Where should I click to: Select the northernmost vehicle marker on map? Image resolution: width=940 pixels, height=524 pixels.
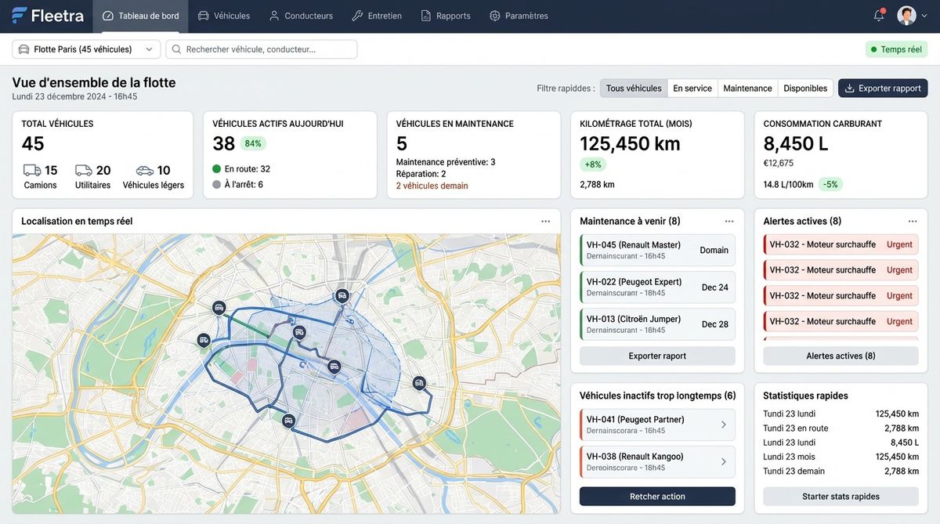(342, 295)
